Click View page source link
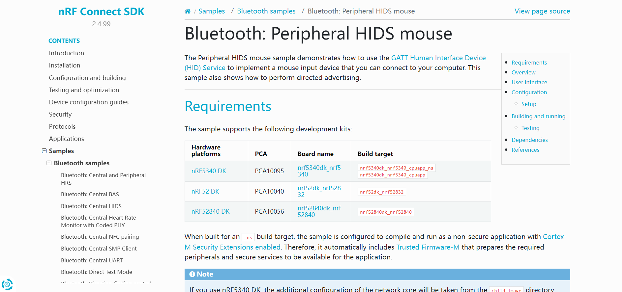This screenshot has width=622, height=292. coord(542,11)
